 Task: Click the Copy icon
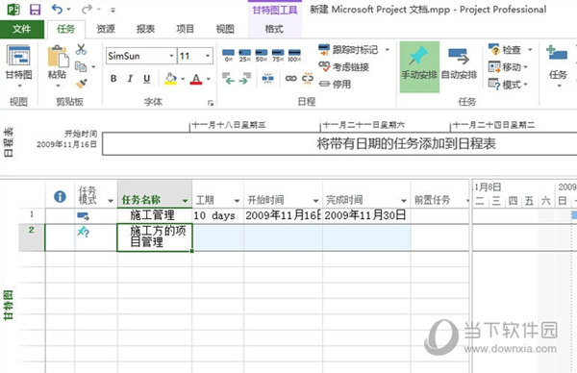[81, 66]
